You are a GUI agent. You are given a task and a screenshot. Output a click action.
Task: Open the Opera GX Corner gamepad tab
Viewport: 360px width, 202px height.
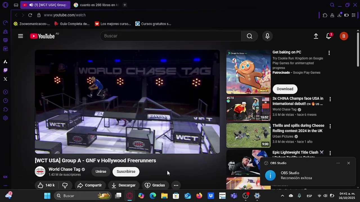click(16, 5)
